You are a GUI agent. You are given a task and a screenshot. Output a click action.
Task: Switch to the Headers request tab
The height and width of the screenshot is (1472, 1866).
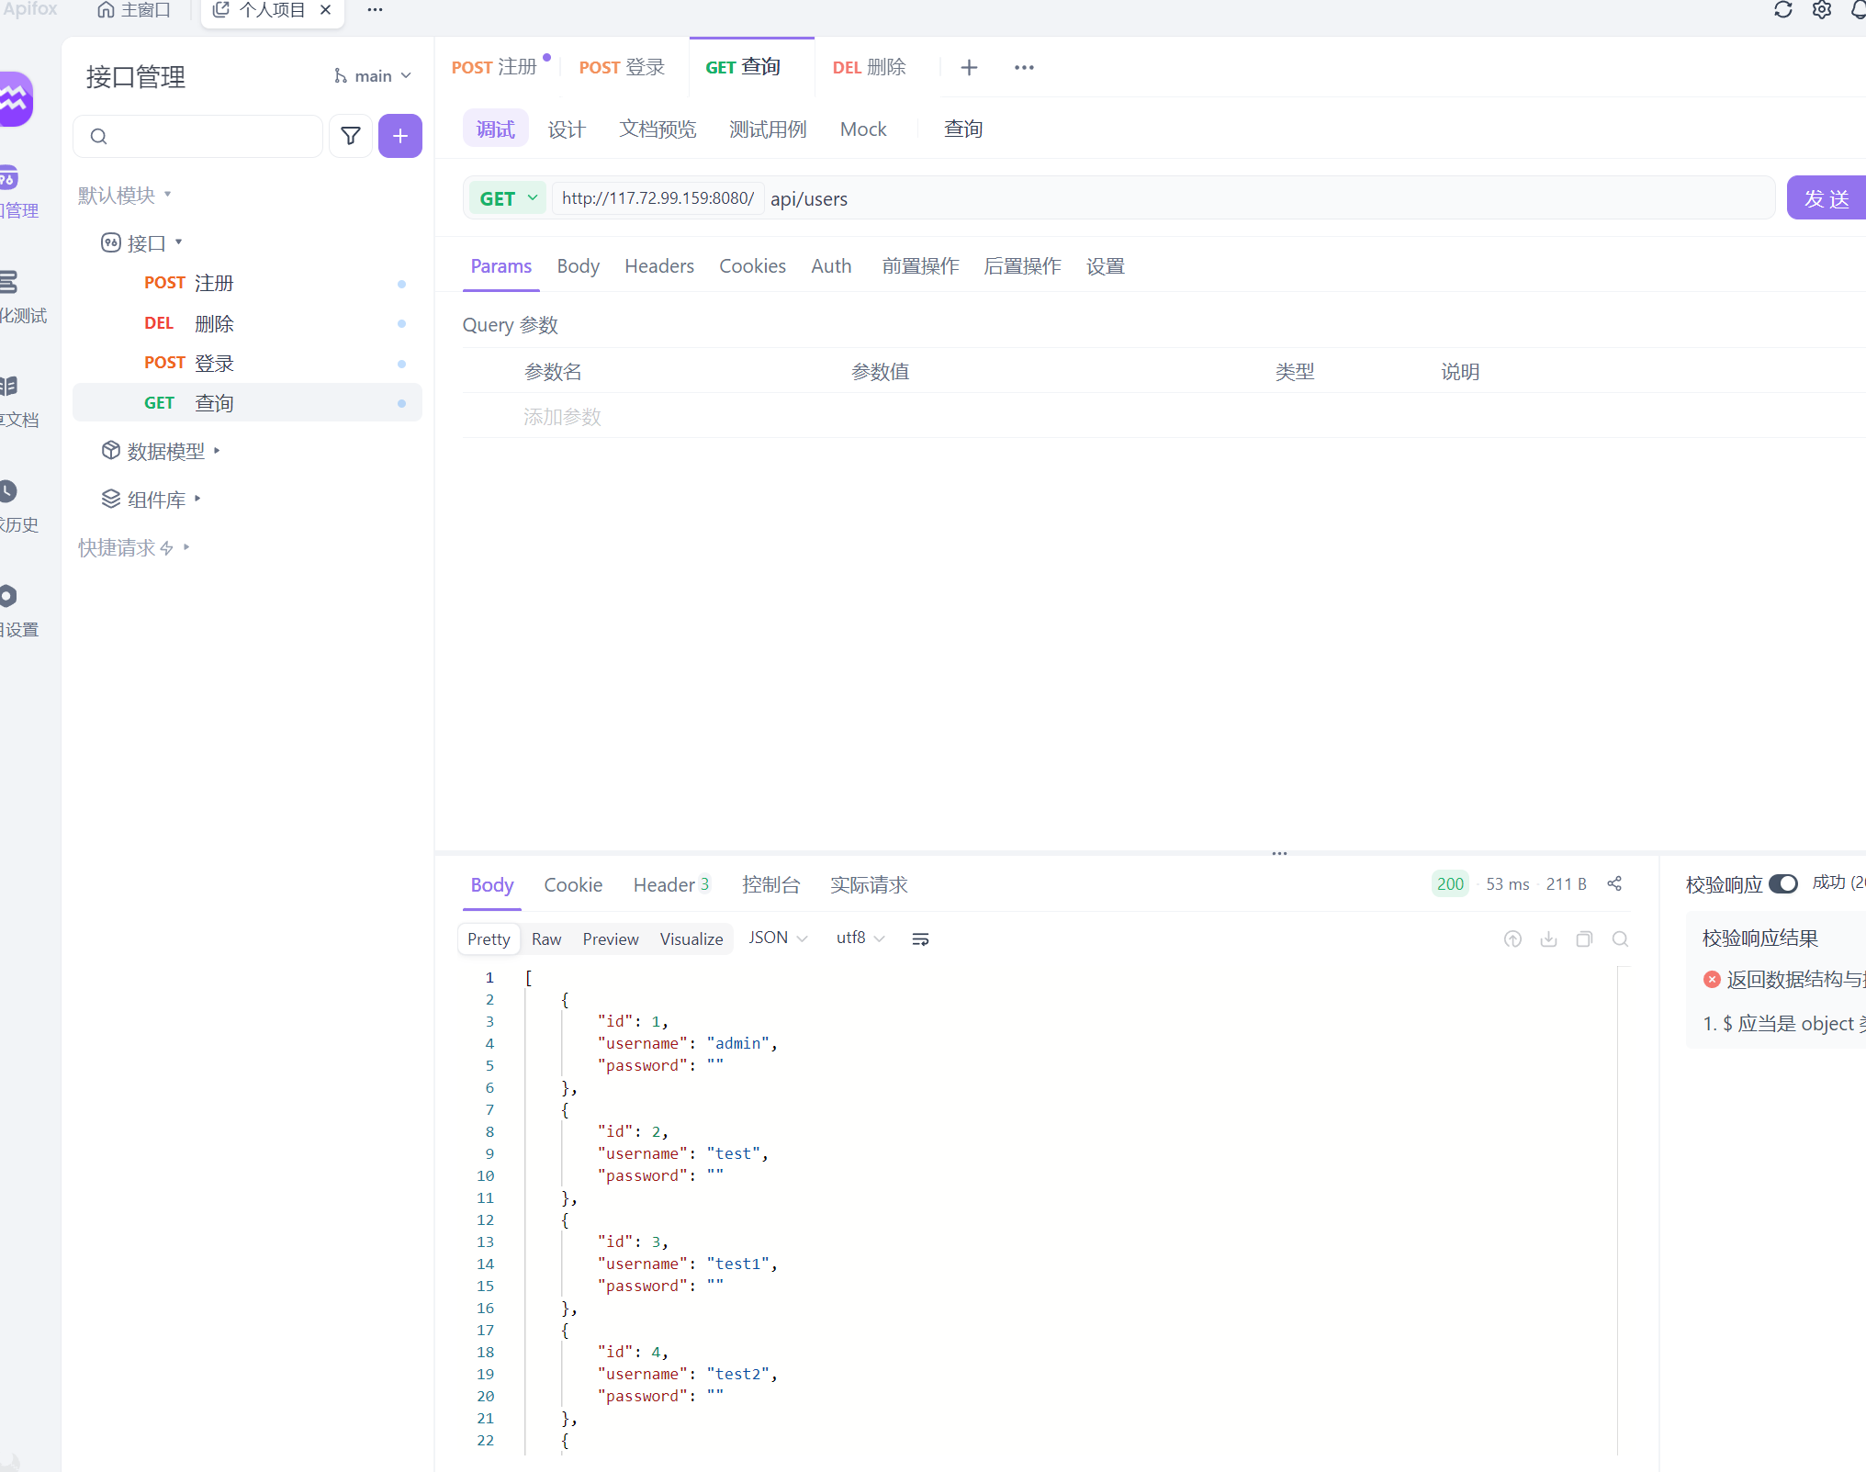[x=658, y=266]
